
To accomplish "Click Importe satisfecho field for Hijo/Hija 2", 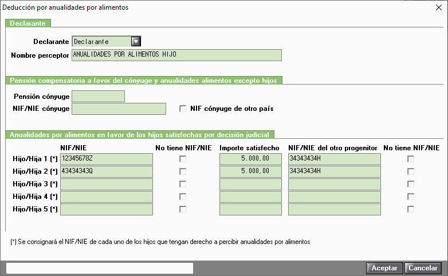I will [250, 171].
